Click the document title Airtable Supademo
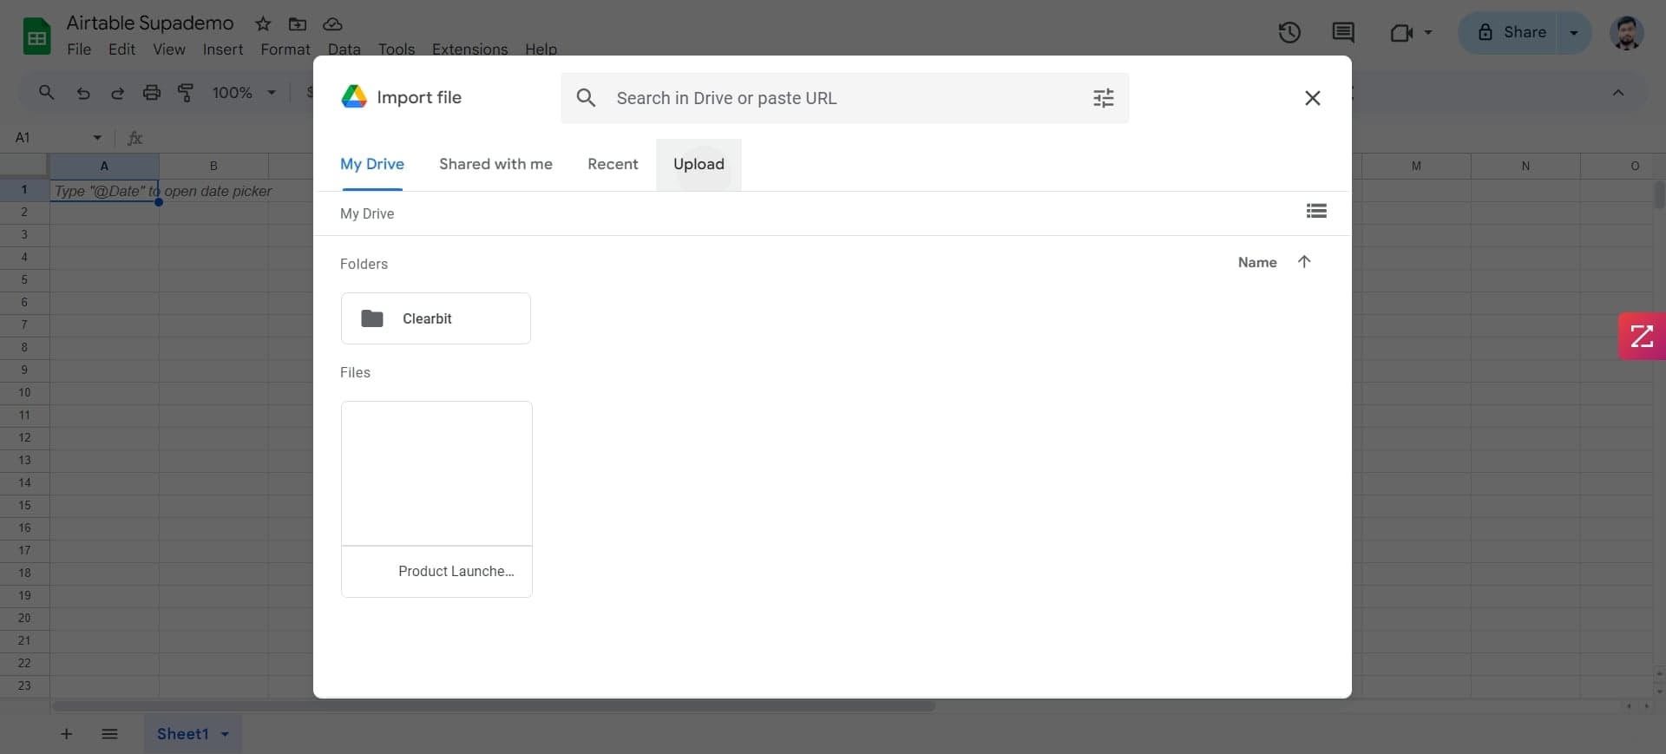1666x754 pixels. coord(150,23)
